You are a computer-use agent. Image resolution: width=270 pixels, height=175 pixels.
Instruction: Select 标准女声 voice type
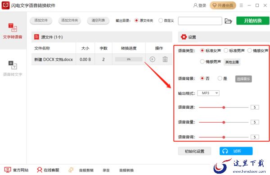pos(202,51)
